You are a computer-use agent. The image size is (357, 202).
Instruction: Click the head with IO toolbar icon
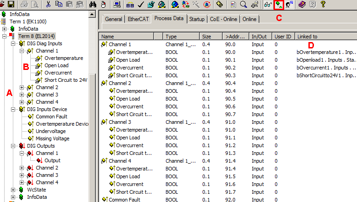[289, 4]
